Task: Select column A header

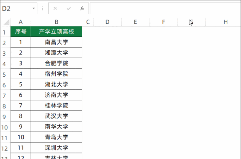Action: 21,22
